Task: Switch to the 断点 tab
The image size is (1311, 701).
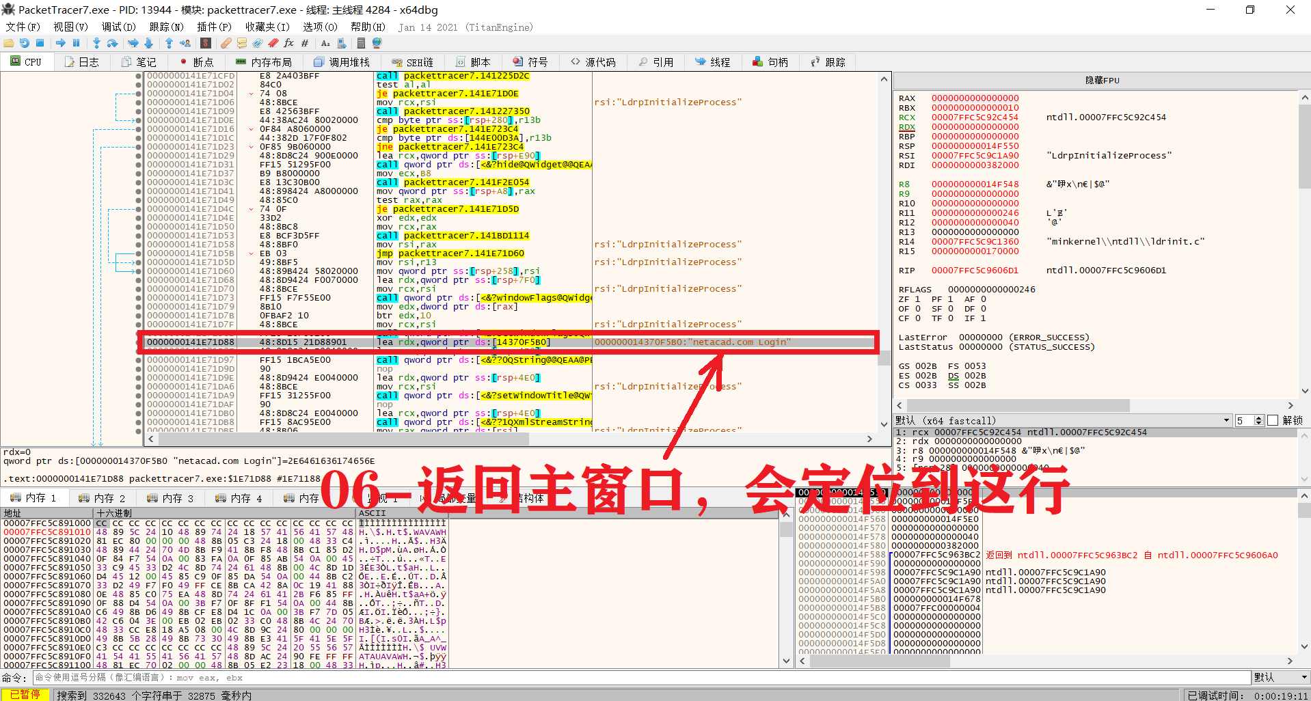Action: point(198,61)
